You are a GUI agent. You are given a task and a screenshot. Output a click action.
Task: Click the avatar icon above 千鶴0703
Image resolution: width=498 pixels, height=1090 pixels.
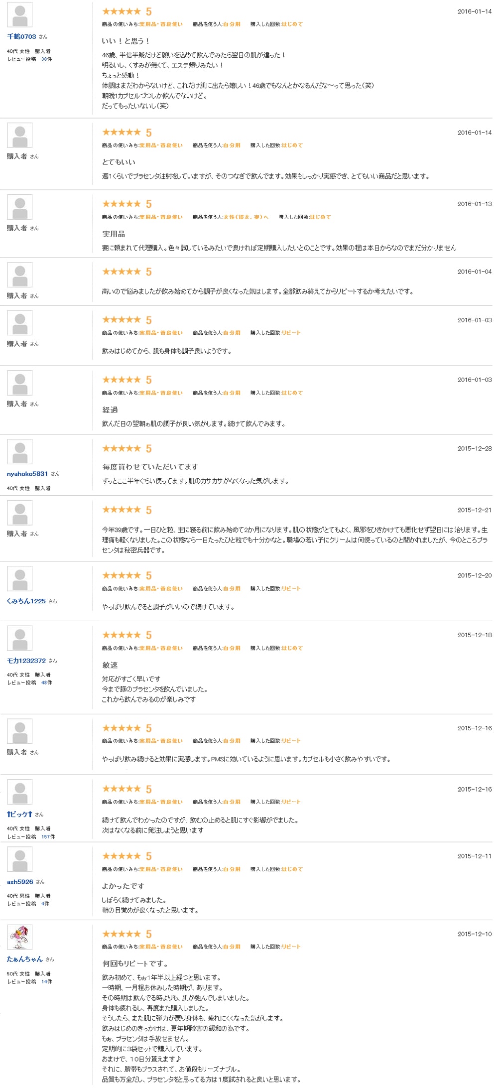[20, 15]
